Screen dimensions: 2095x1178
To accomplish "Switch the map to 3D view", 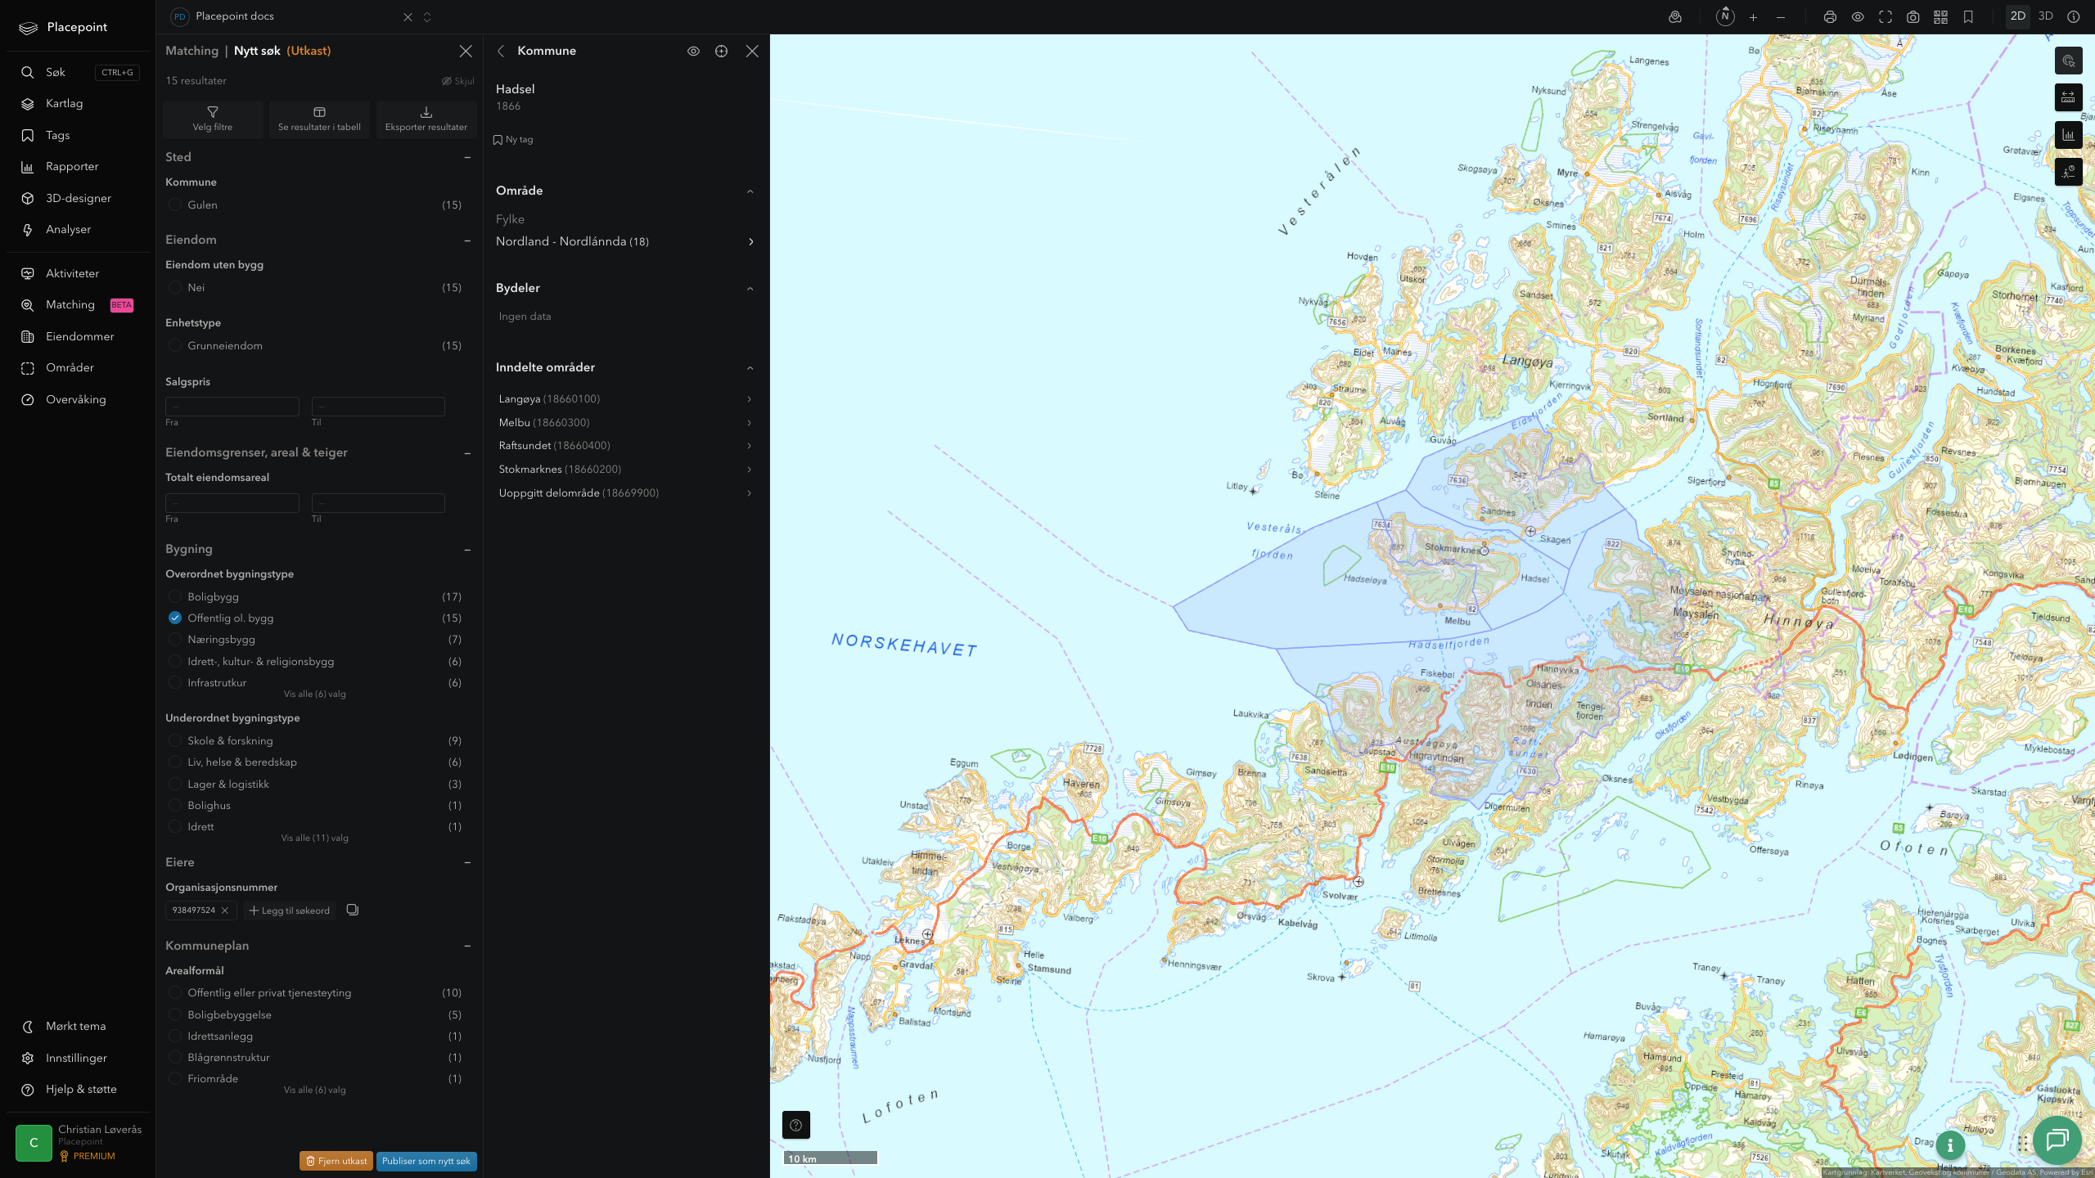I will (x=2045, y=16).
